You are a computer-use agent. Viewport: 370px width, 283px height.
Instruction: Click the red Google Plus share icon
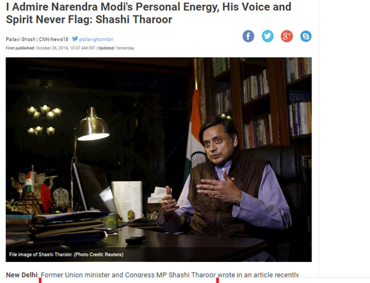(287, 36)
